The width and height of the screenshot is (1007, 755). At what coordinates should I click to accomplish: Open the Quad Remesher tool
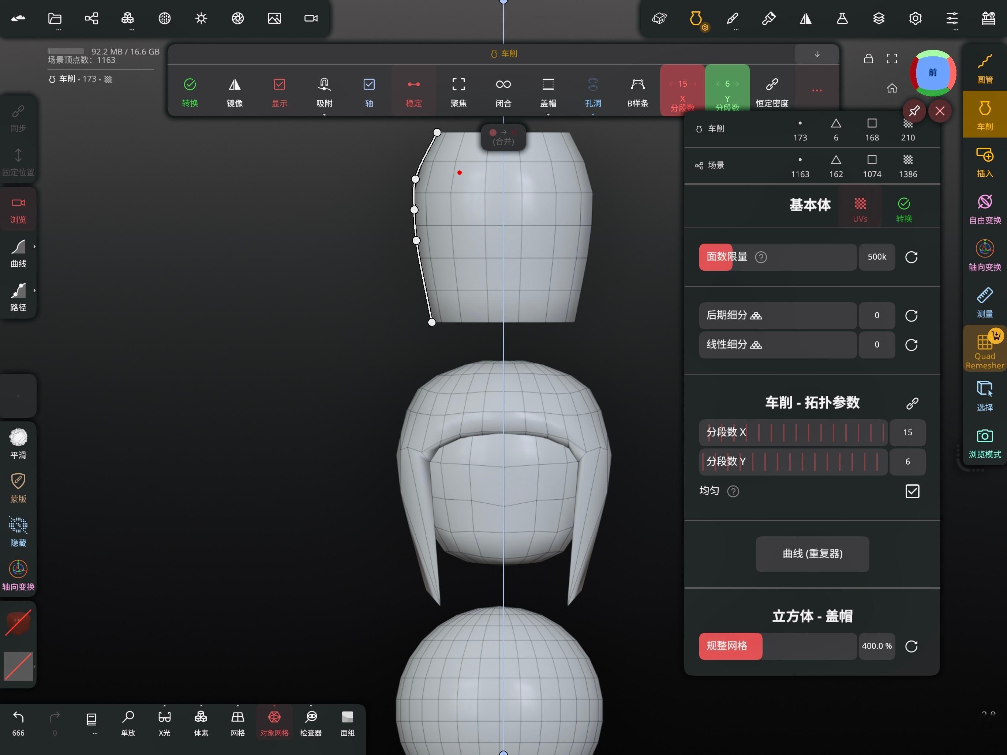(x=985, y=349)
